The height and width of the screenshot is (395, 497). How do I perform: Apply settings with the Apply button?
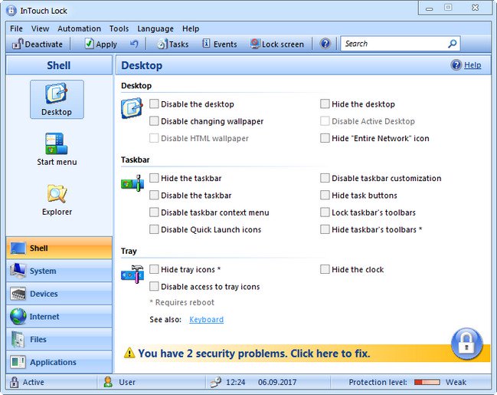pos(101,44)
